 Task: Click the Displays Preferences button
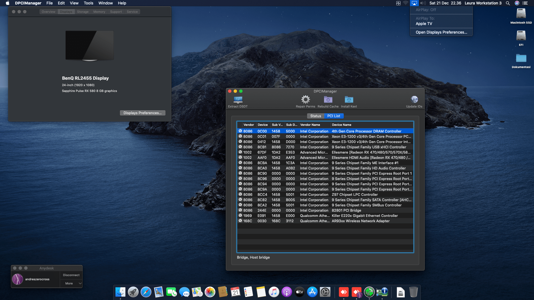click(x=142, y=113)
